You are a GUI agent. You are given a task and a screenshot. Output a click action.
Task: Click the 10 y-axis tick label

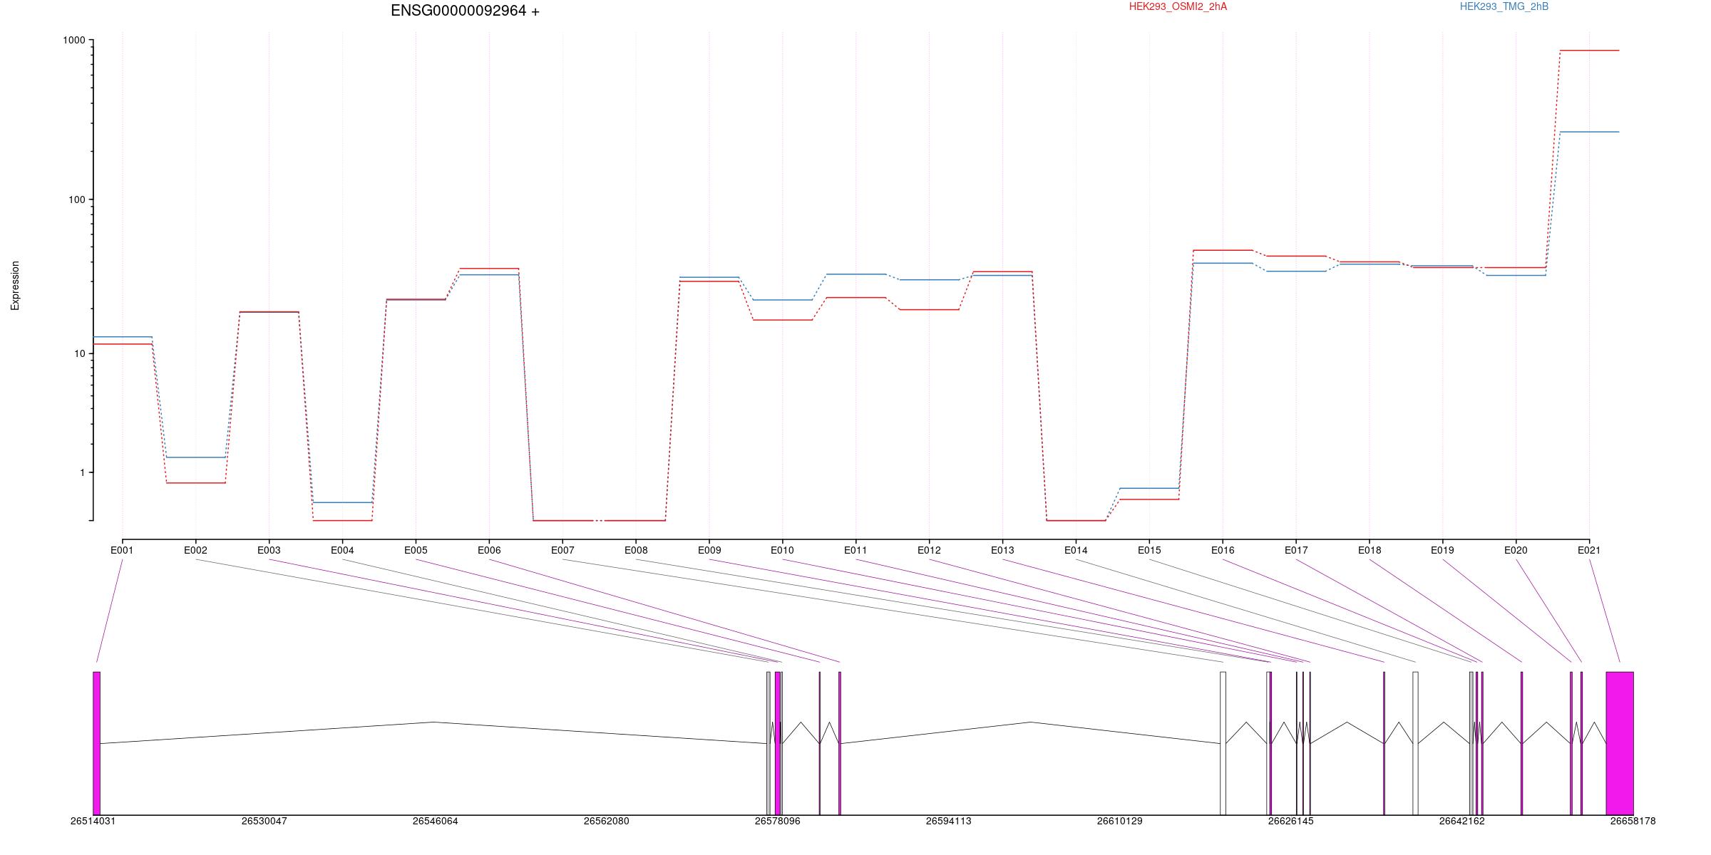[x=80, y=354]
